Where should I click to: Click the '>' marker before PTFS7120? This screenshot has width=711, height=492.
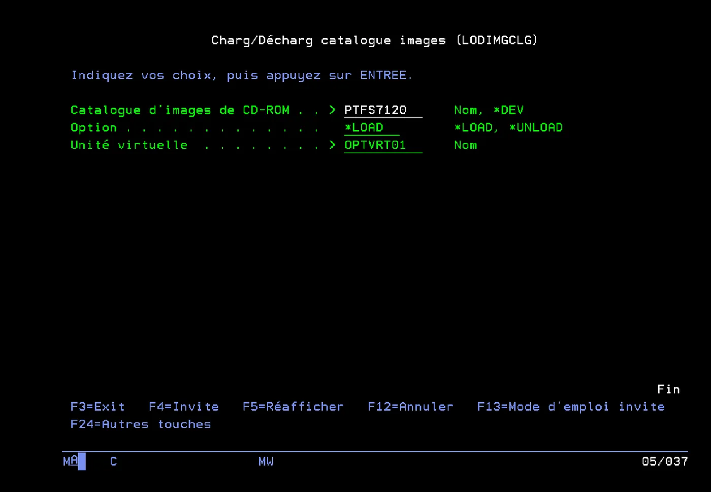[332, 110]
